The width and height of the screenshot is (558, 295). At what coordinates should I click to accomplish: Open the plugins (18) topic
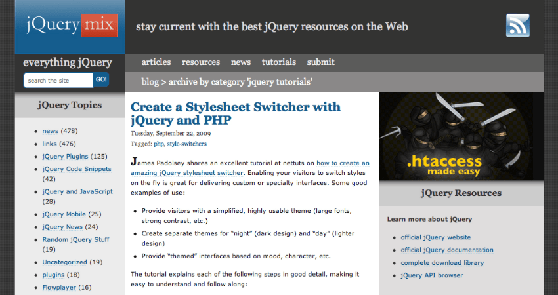pos(53,275)
